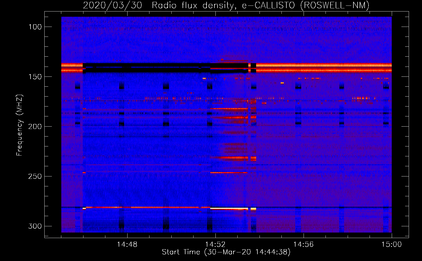Viewport: 422px width, 261px height.
Task: Click the 'Start Time (30-Mar-20 14:44:38)' axis label
Action: [226, 252]
